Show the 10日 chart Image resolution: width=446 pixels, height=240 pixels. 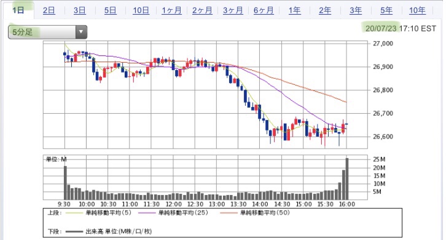pyautogui.click(x=141, y=10)
